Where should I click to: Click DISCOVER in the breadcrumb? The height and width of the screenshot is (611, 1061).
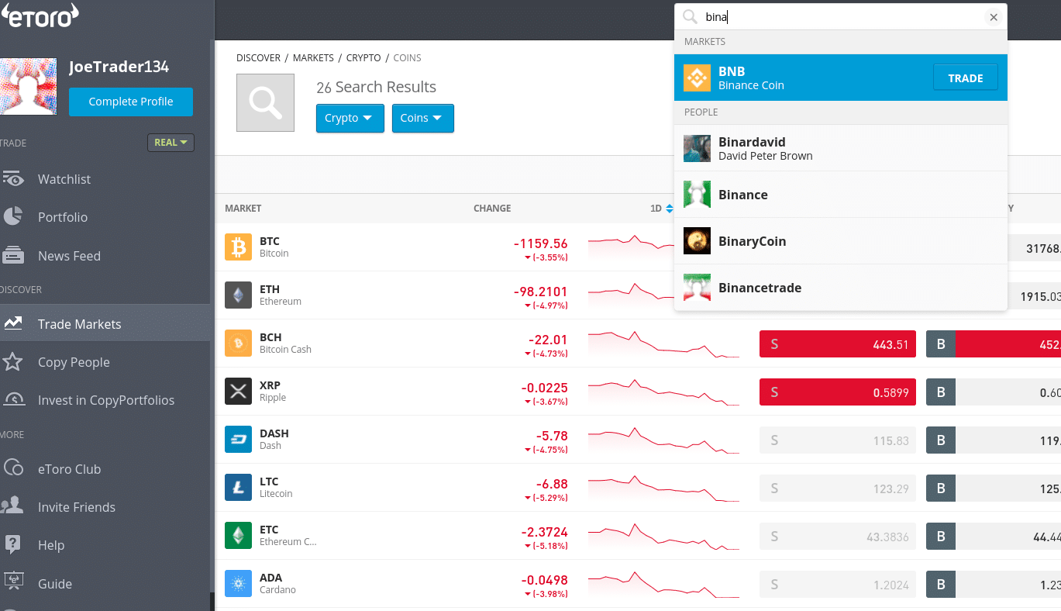click(x=258, y=58)
